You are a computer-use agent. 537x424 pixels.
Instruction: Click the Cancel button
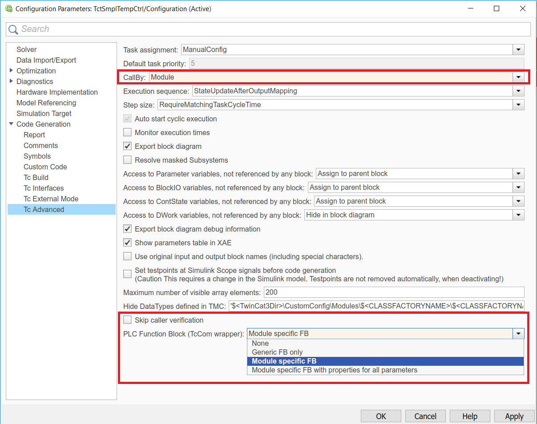425,416
